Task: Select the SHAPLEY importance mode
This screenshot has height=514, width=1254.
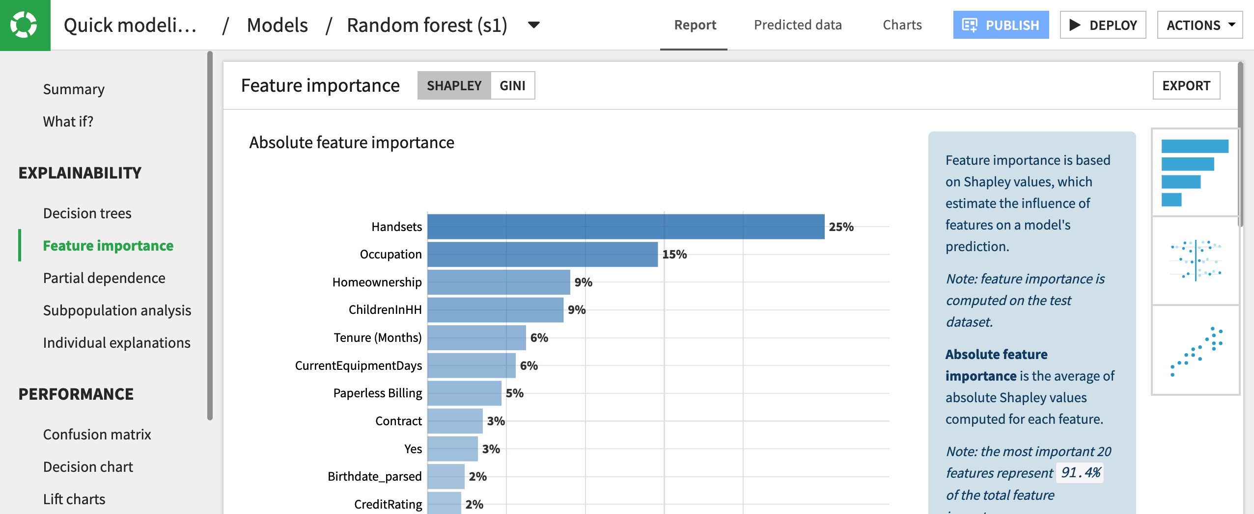Action: [x=453, y=85]
